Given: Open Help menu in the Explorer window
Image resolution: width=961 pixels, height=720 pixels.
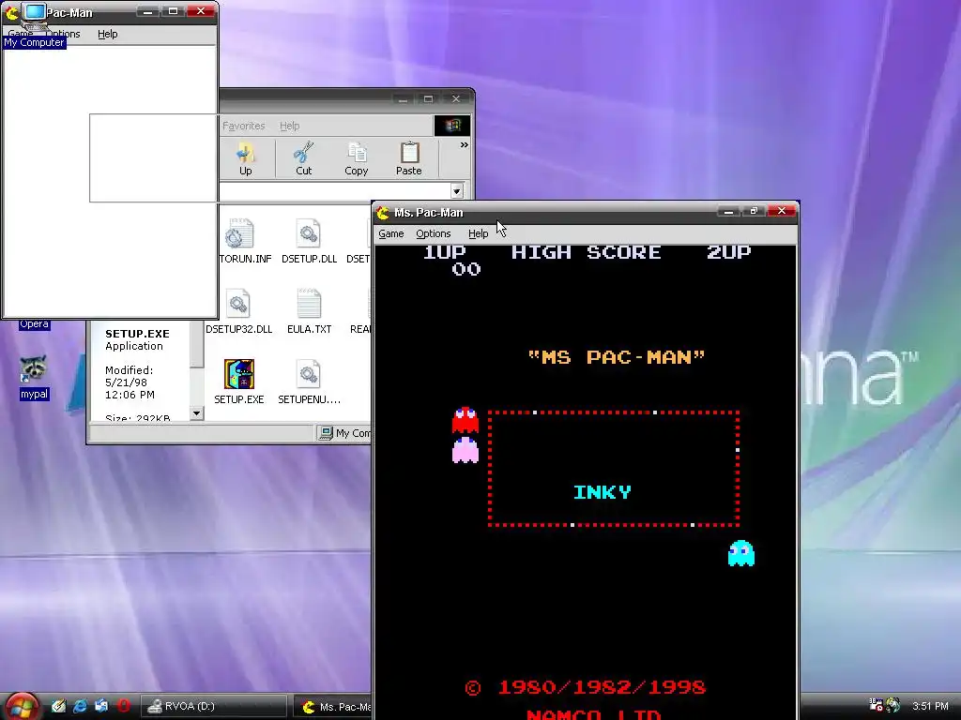Looking at the screenshot, I should point(289,126).
